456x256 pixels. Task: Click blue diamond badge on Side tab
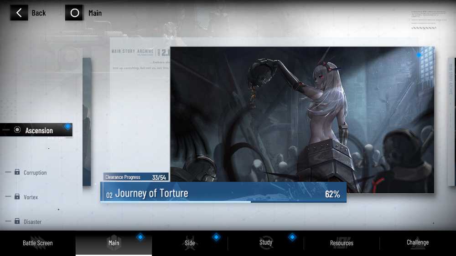point(216,237)
